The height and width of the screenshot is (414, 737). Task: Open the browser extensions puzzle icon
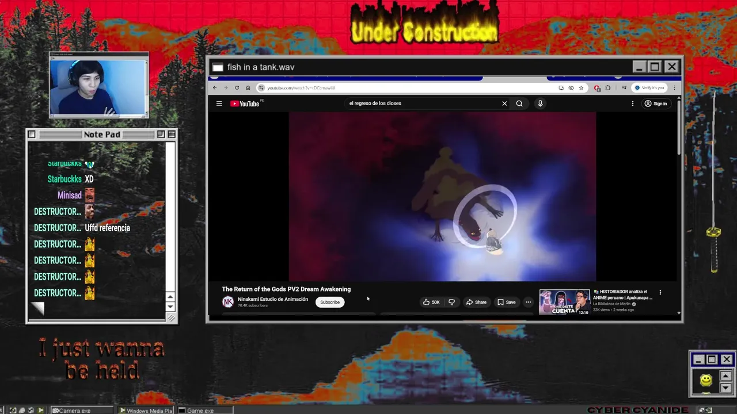pyautogui.click(x=607, y=88)
